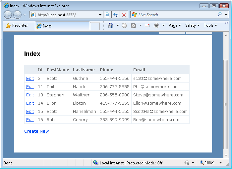The image size is (232, 169).
Task: Click the Done status text
Action: tap(8, 163)
